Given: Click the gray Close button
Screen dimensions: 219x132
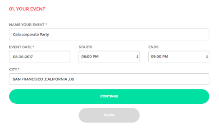Looking at the screenshot, I should click(x=109, y=115).
